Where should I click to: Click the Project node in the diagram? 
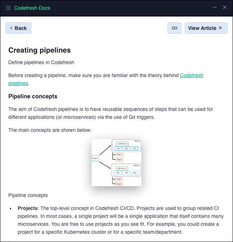(x=96, y=158)
